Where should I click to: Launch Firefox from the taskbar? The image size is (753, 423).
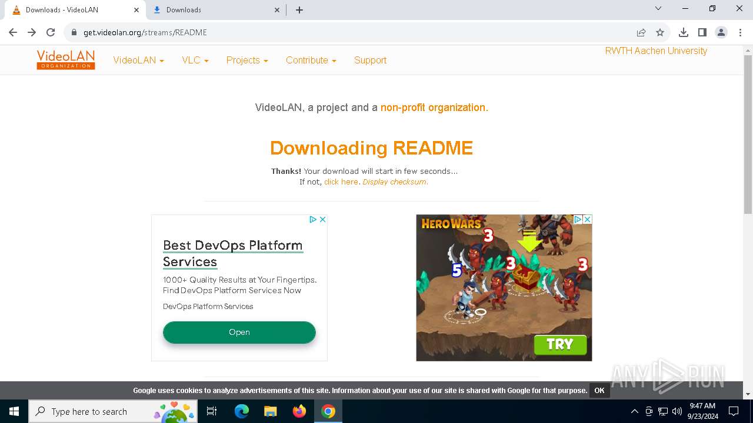point(299,411)
